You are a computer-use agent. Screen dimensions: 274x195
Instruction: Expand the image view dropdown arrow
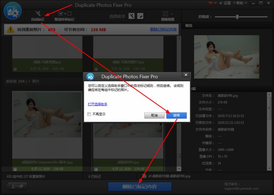click(172, 14)
